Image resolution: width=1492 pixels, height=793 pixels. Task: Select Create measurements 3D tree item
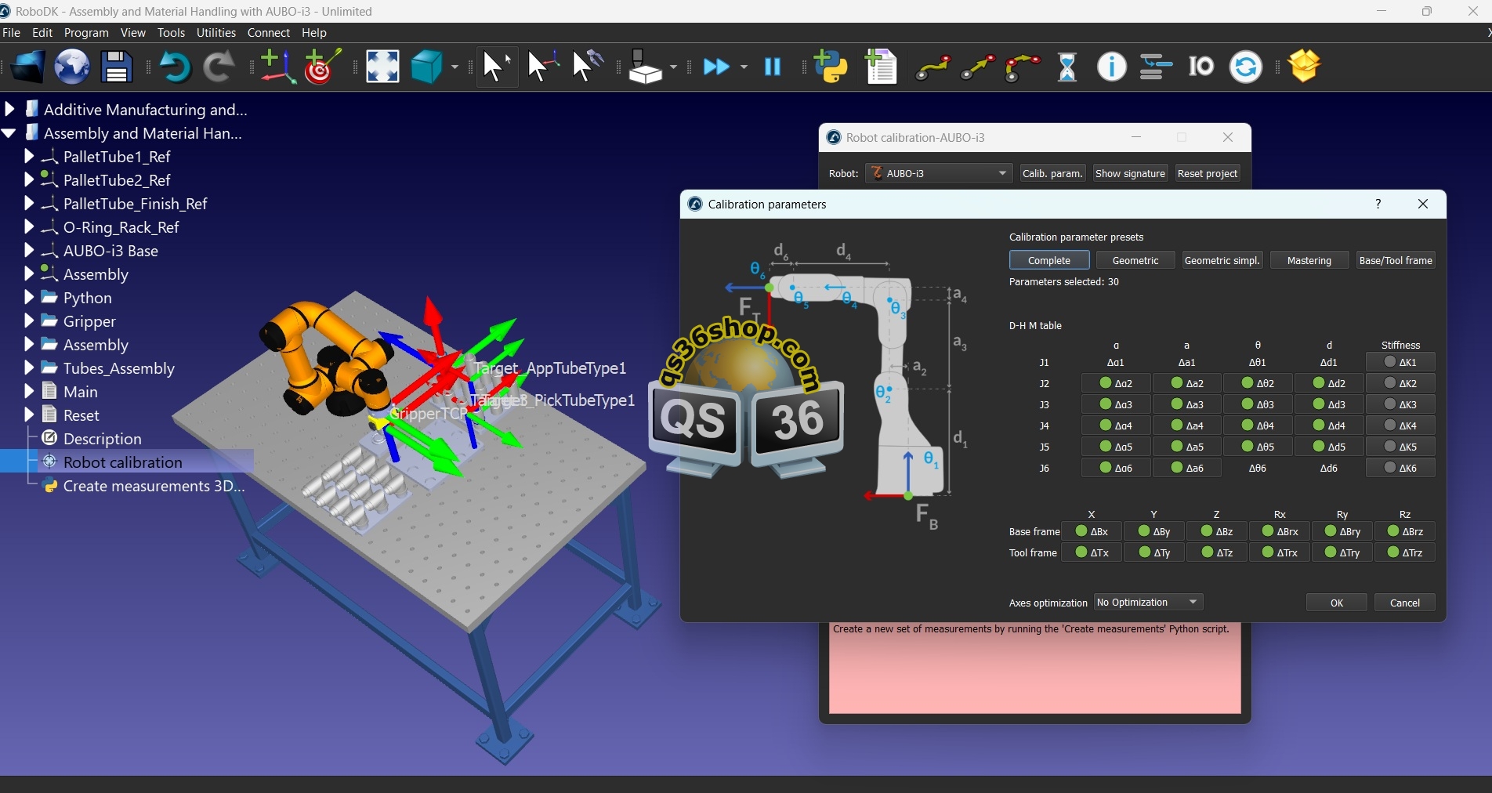[154, 486]
